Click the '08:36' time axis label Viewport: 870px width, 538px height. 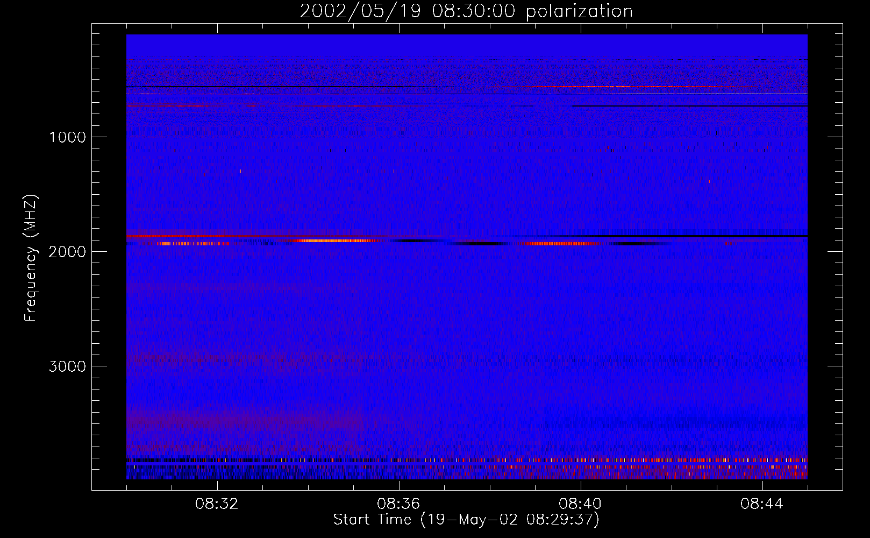point(399,504)
